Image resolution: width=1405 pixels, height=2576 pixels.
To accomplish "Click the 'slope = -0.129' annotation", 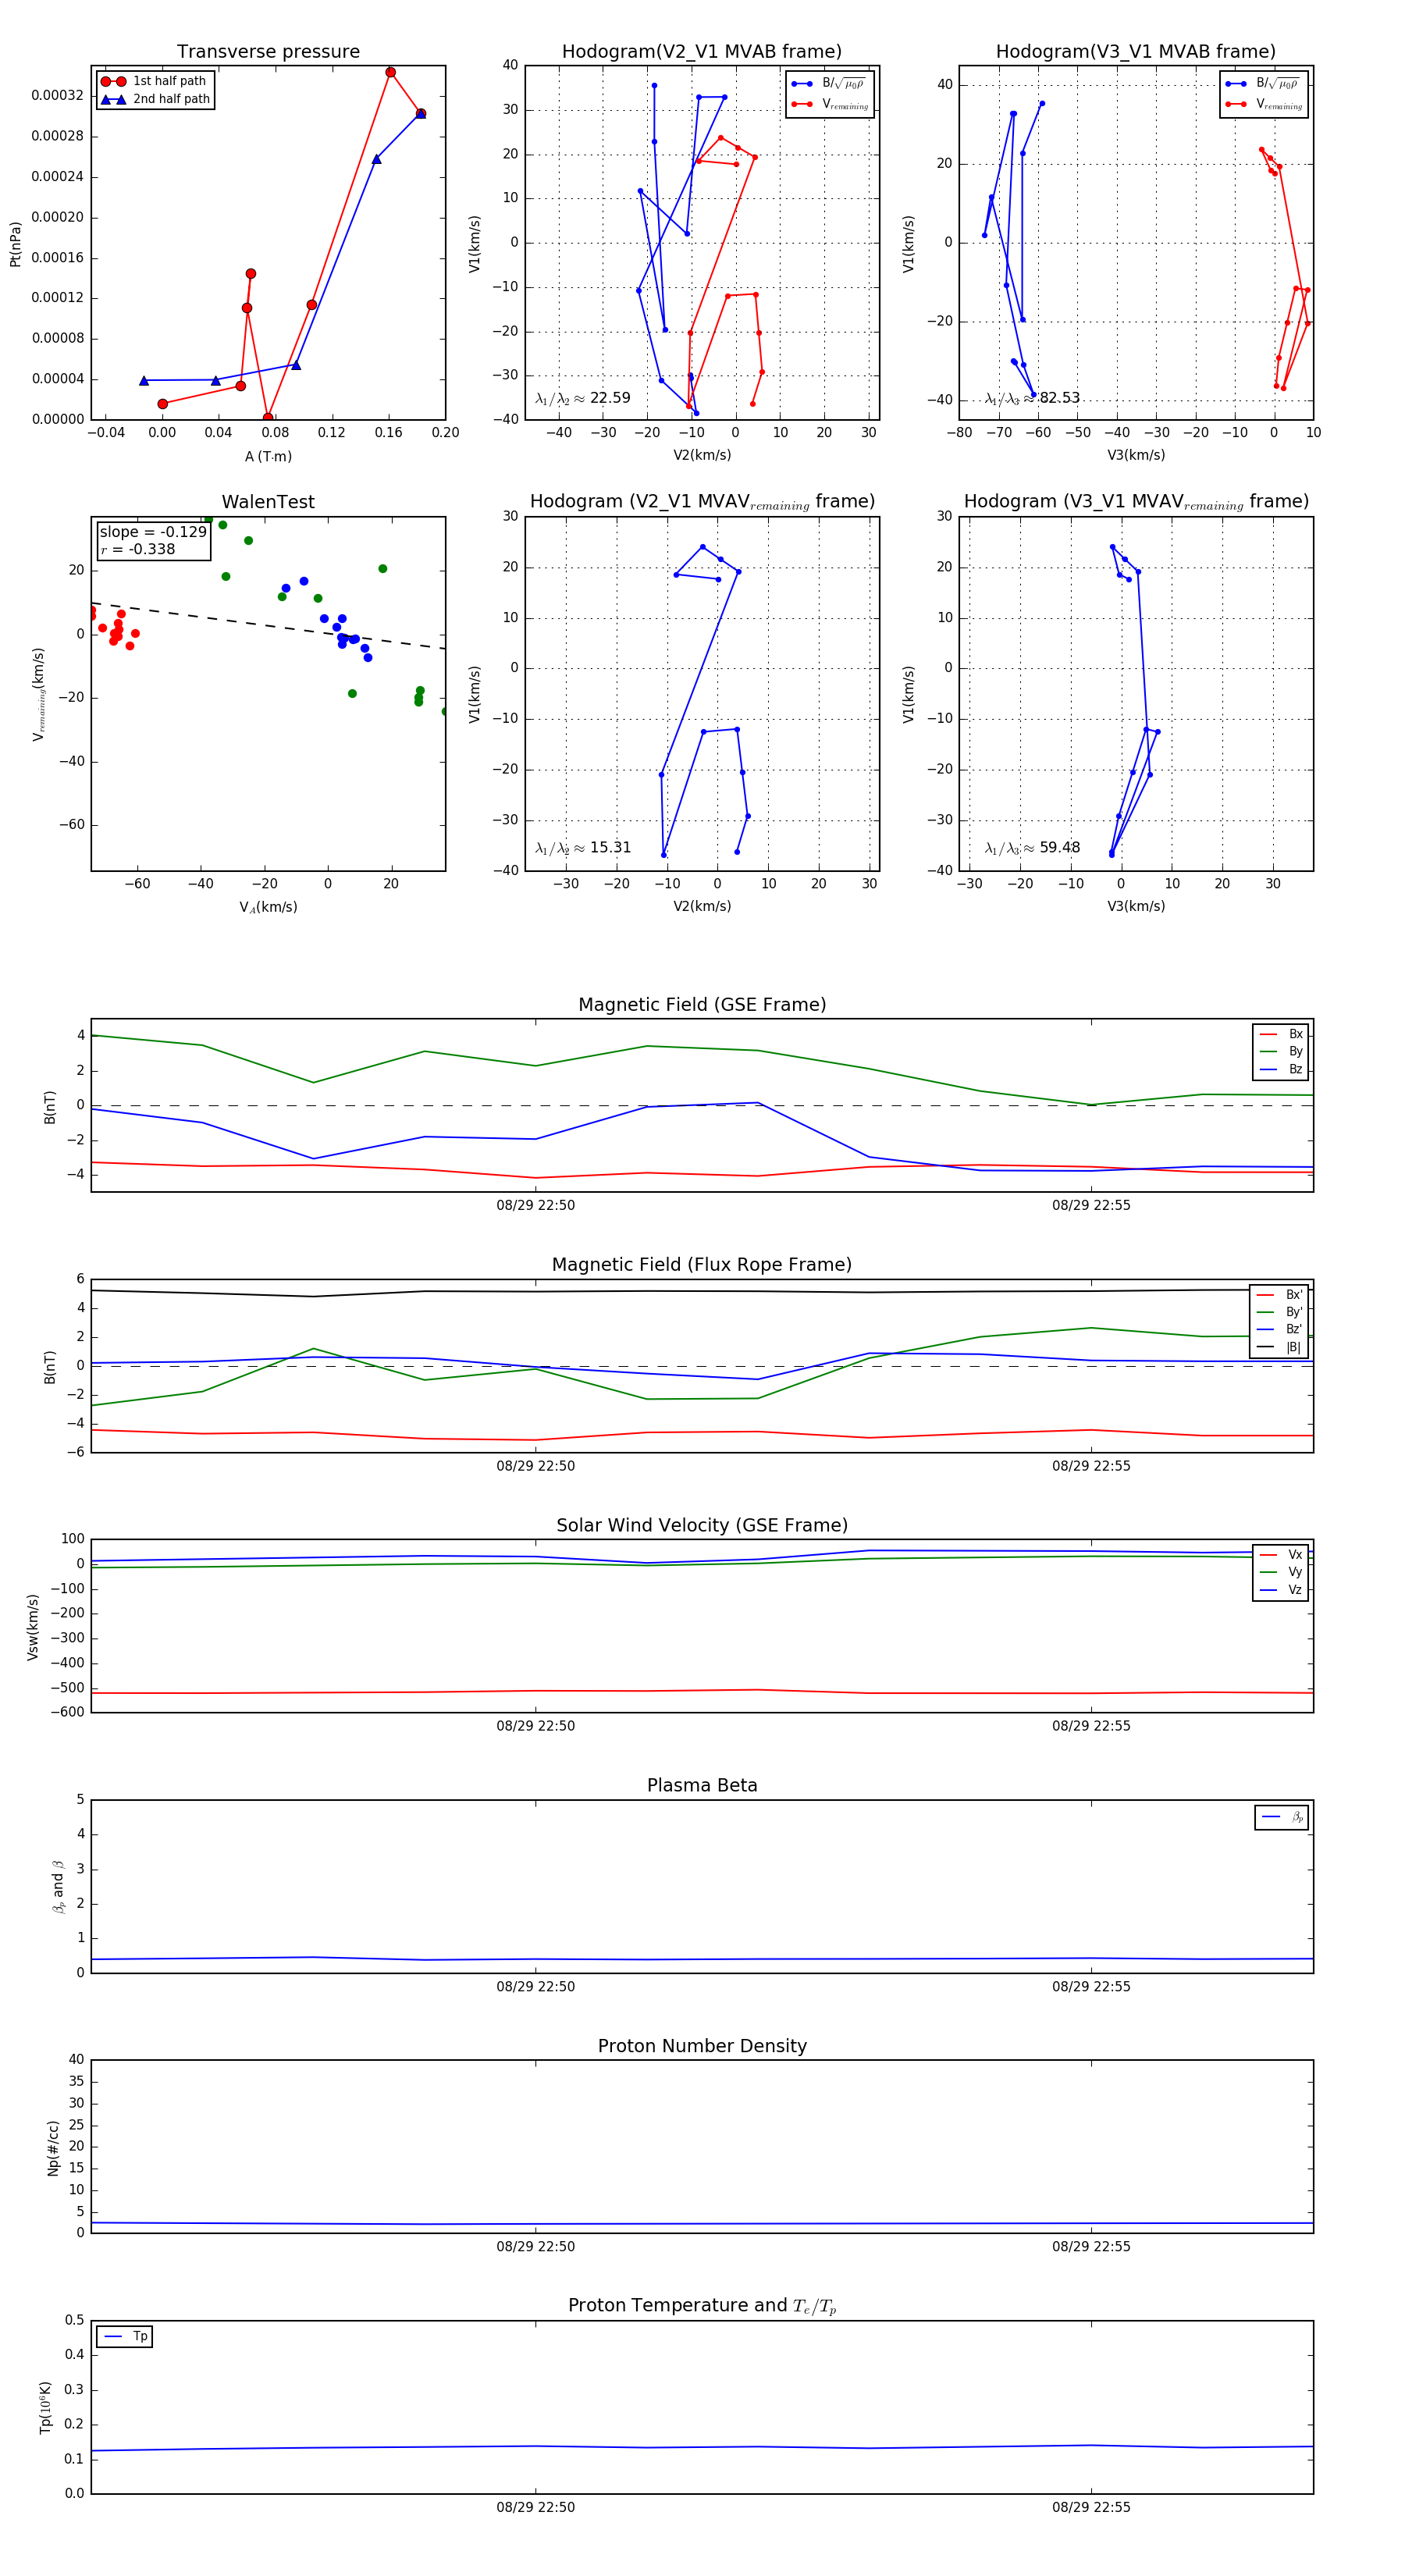I will click(153, 532).
